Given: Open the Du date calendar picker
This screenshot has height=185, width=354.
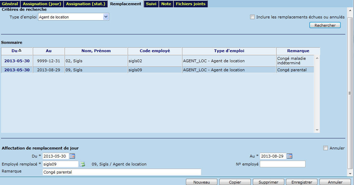Looking at the screenshot, I should [72, 156].
